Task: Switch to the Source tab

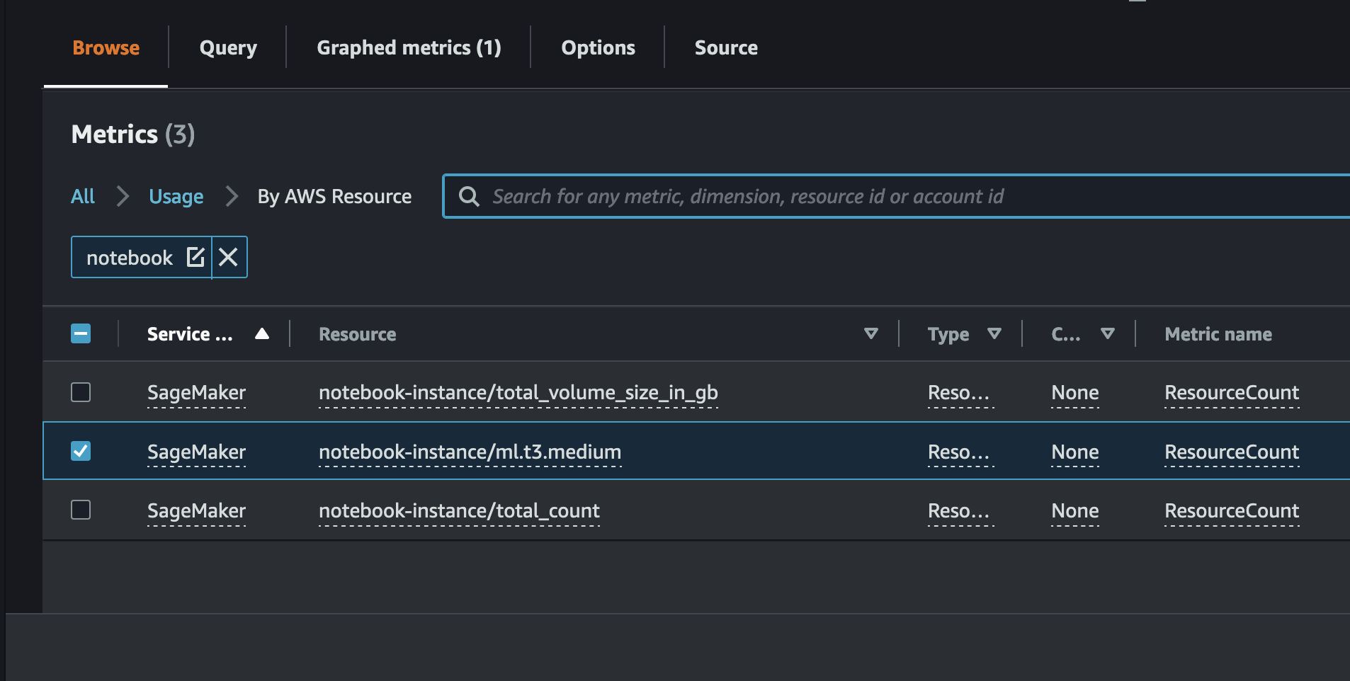Action: [725, 47]
